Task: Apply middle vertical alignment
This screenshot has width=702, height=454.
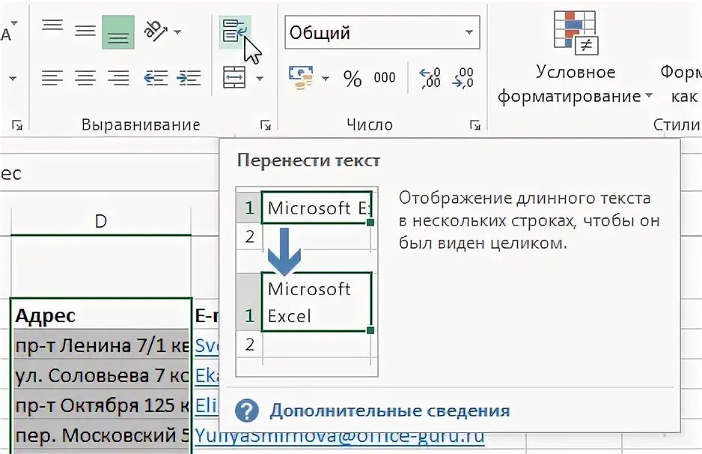Action: pyautogui.click(x=85, y=31)
